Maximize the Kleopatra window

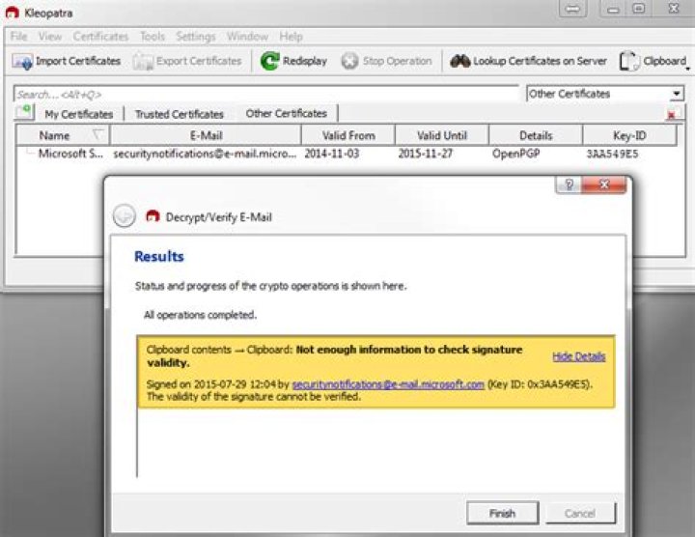pos(639,9)
